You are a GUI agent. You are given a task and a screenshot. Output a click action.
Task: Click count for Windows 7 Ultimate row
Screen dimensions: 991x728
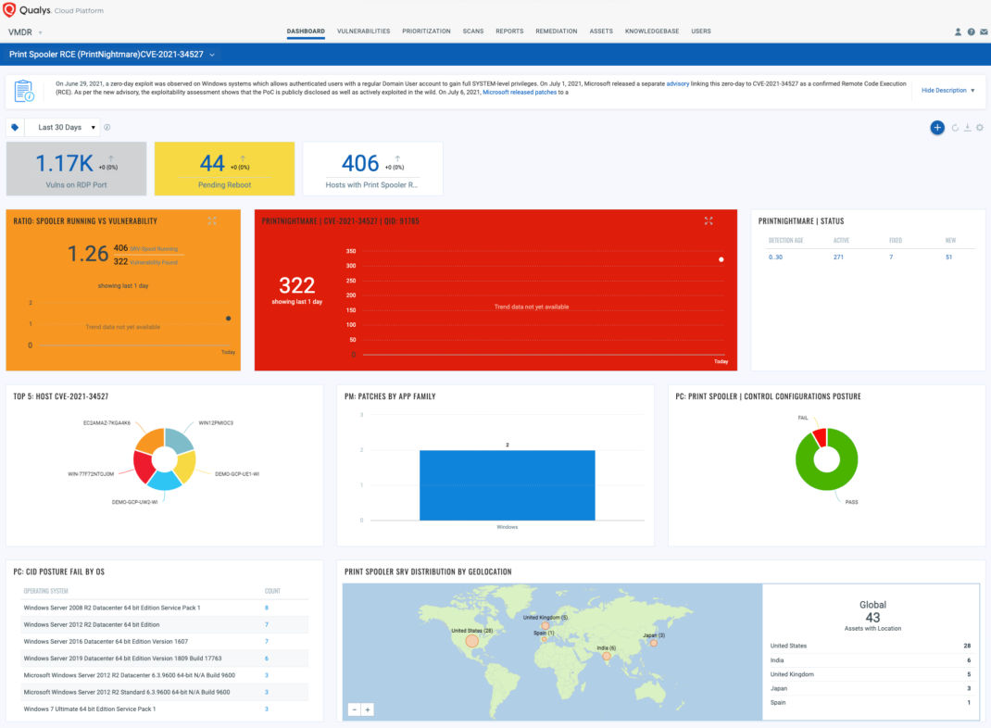pos(267,709)
